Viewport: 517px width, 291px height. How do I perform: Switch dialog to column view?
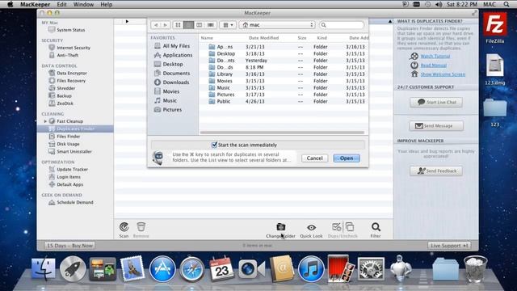tap(200, 25)
